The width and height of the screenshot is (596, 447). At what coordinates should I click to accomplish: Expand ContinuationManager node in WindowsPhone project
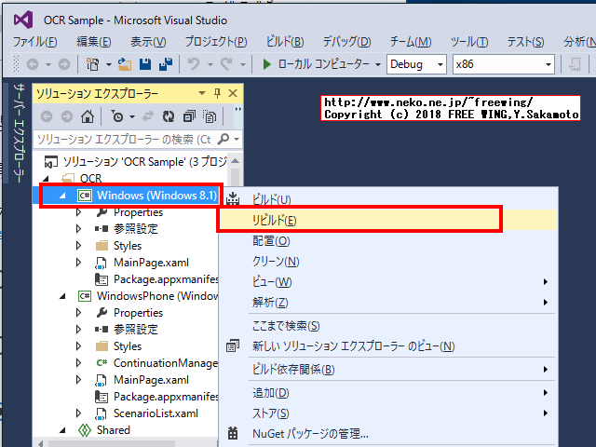tap(78, 363)
